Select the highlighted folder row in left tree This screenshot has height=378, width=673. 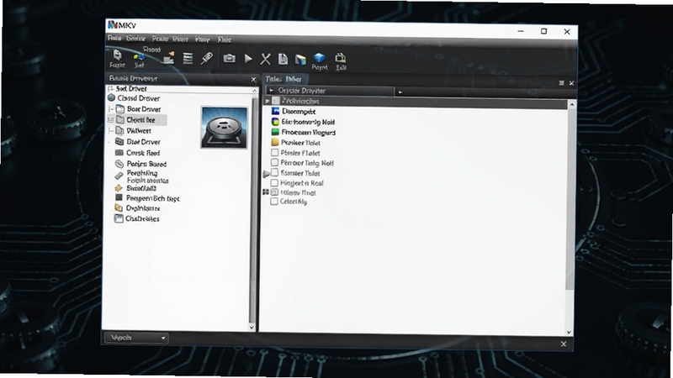pos(137,120)
